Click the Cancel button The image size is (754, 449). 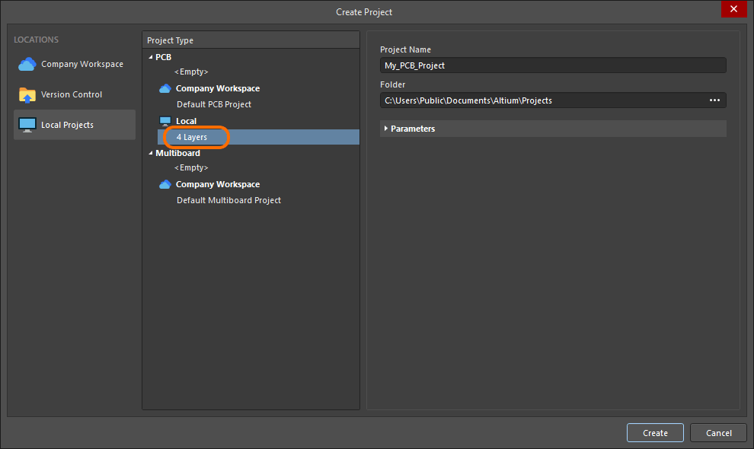[x=718, y=433]
